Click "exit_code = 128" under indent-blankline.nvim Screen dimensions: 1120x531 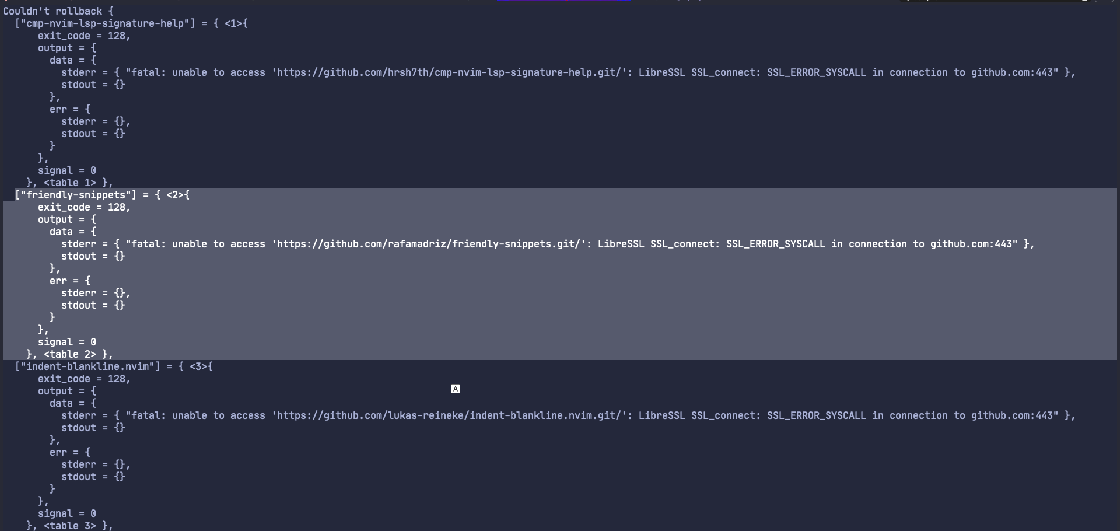[85, 379]
